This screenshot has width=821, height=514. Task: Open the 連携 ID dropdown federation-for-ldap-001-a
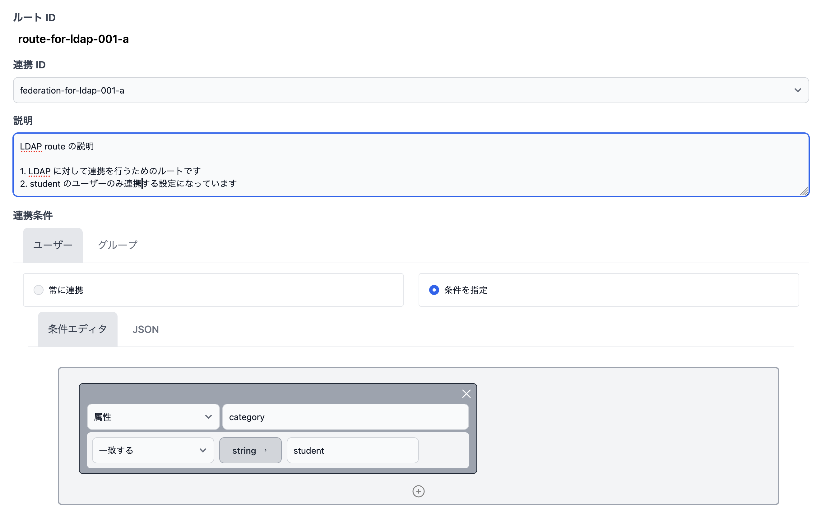pos(411,90)
